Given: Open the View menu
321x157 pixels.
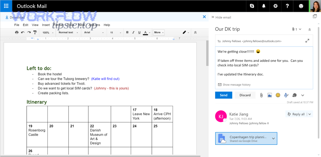Looking at the screenshot, I should coord(35,25).
